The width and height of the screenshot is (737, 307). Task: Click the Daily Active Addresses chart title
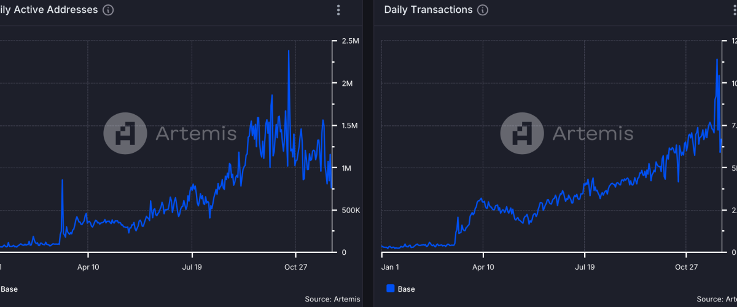pos(49,10)
